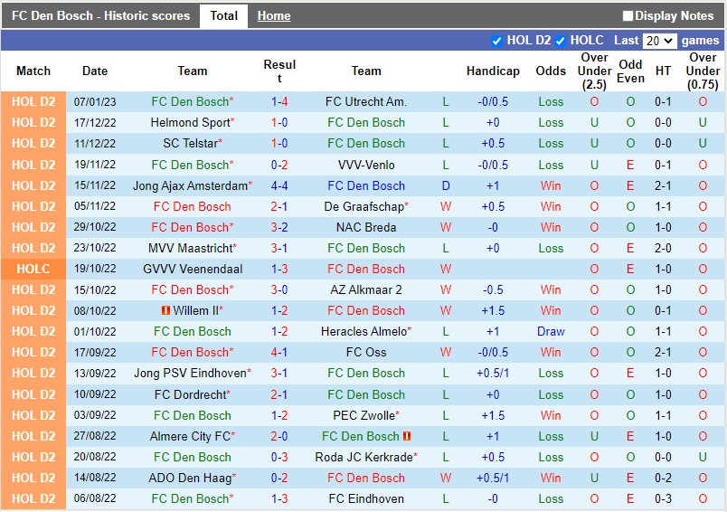
Task: Click the Odds column header
Action: [551, 71]
